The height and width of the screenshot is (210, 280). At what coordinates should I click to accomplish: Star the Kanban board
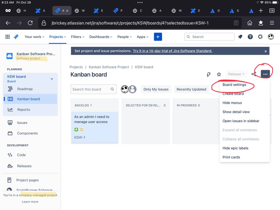coord(219,74)
